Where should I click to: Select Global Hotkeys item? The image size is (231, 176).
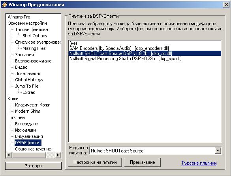[29, 80]
